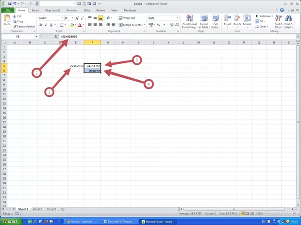Image resolution: width=301 pixels, height=225 pixels.
Task: Toggle Underline formatting
Action: (51, 25)
